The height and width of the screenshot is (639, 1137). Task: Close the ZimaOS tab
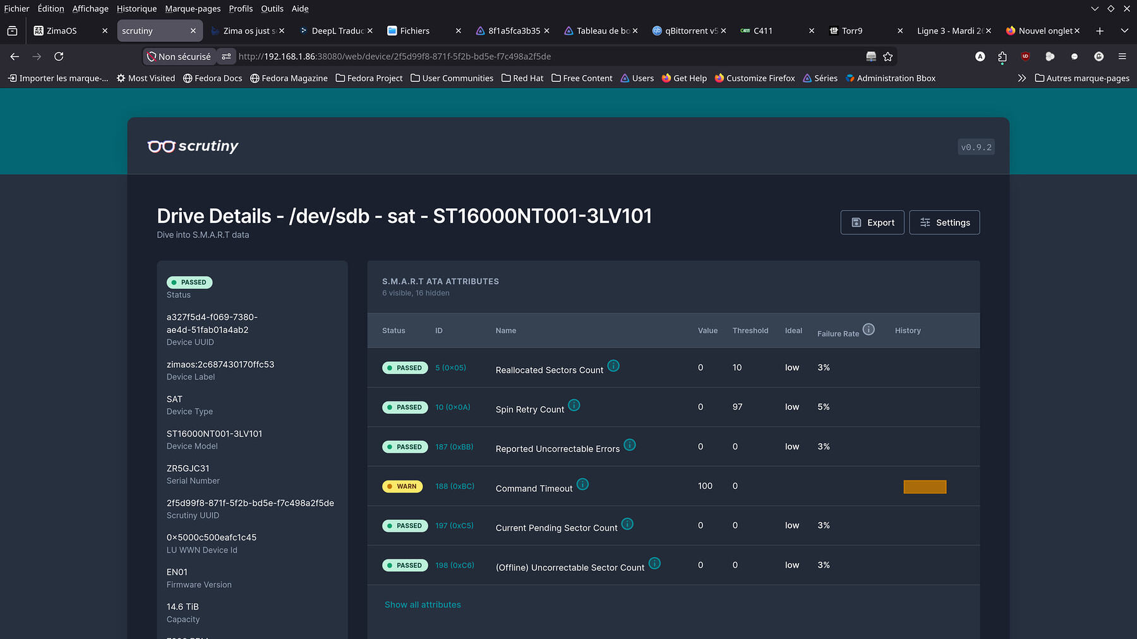pyautogui.click(x=105, y=30)
